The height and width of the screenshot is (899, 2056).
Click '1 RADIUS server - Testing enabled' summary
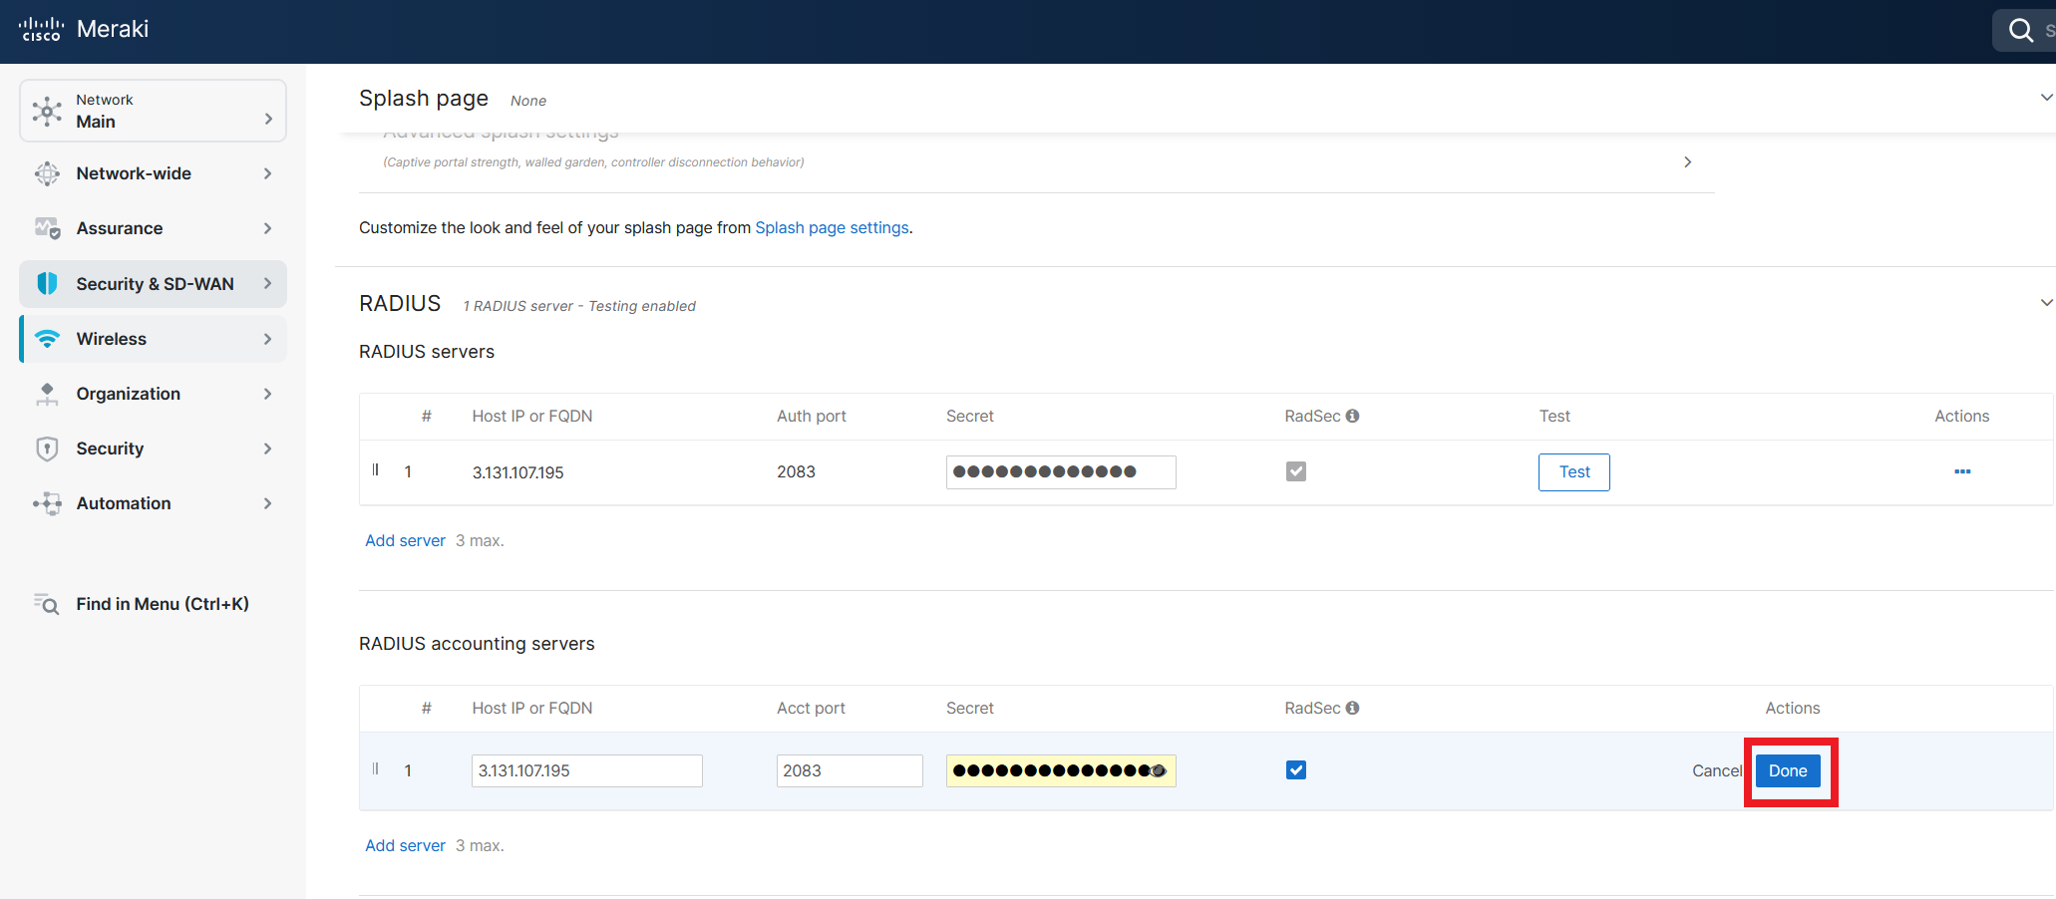(579, 306)
